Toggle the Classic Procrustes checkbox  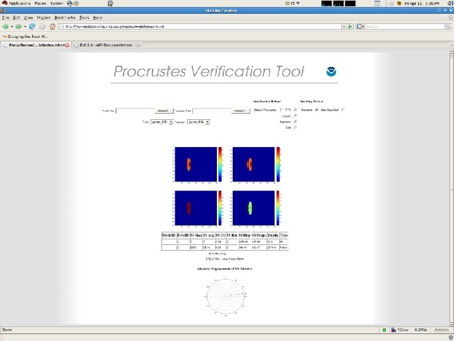281,110
